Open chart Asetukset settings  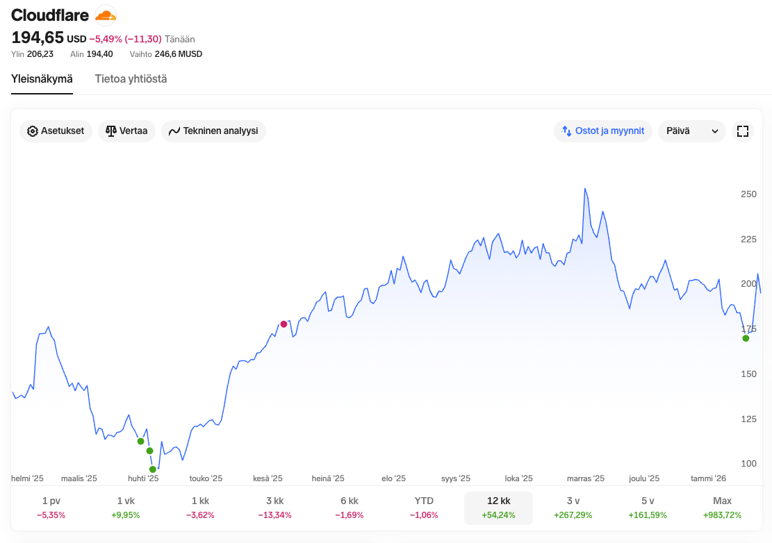[56, 131]
